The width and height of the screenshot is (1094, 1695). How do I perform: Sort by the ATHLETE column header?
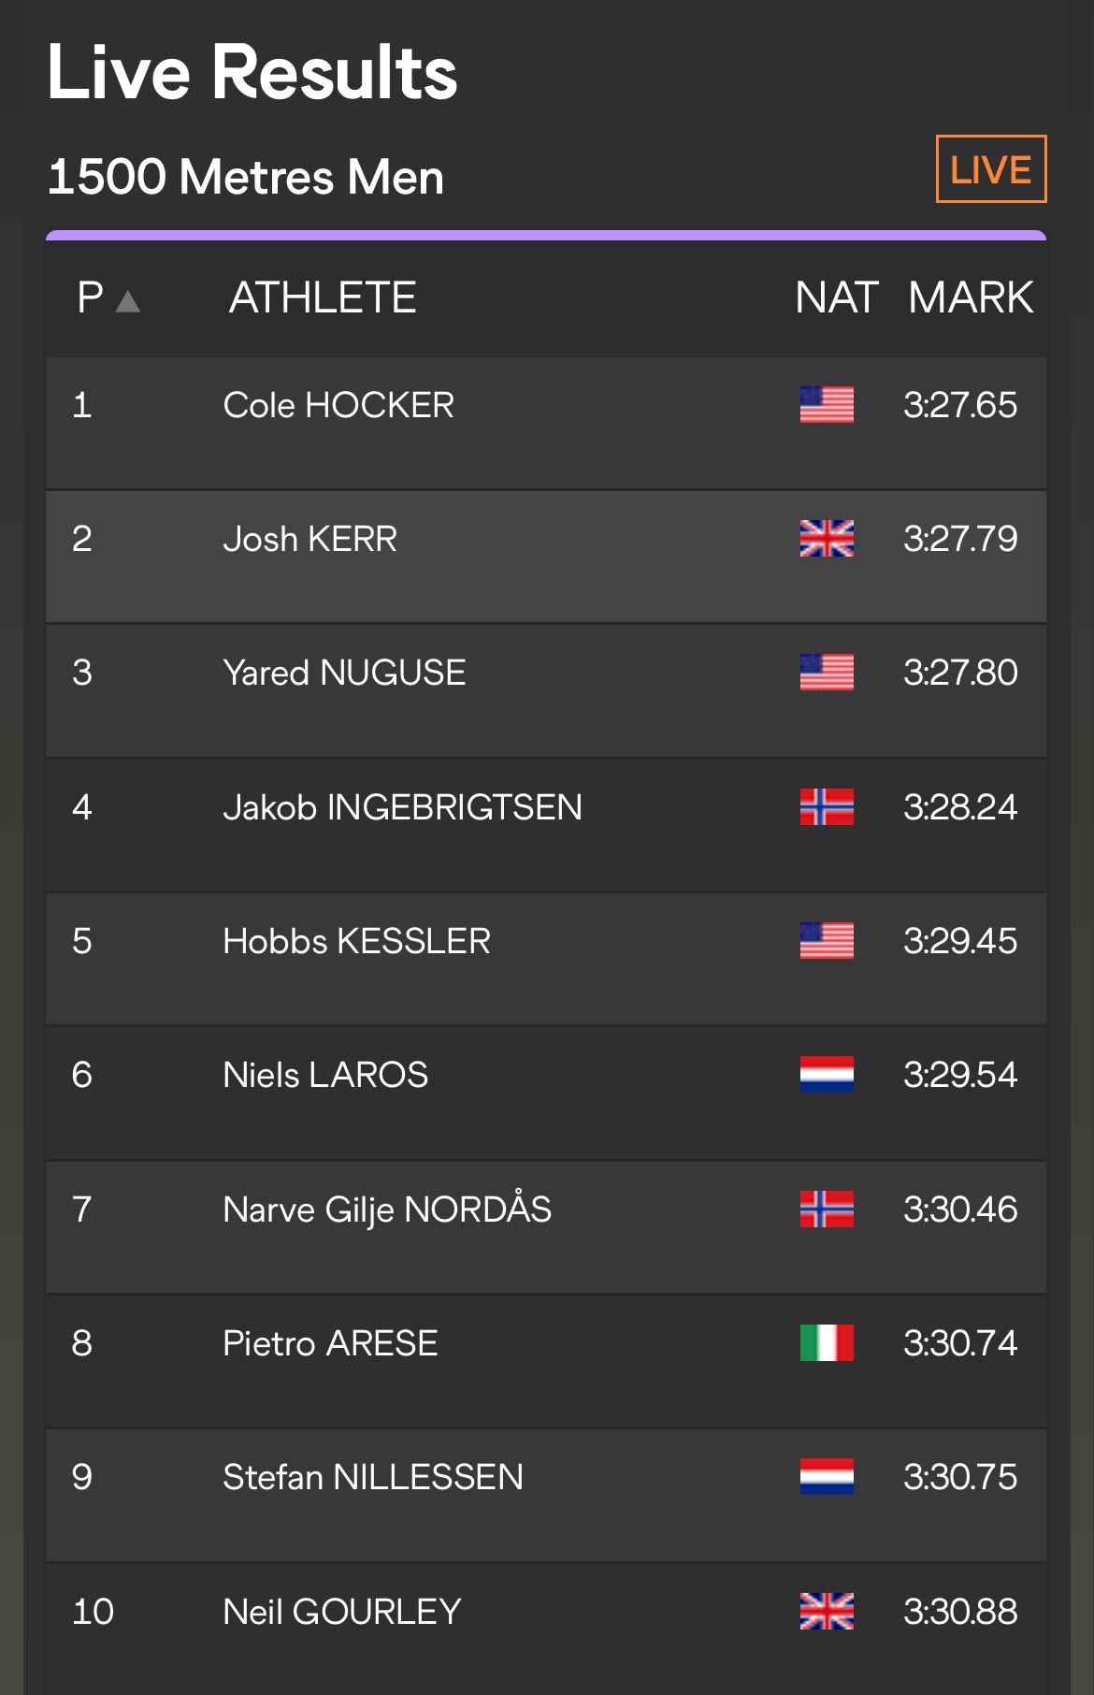click(x=323, y=298)
